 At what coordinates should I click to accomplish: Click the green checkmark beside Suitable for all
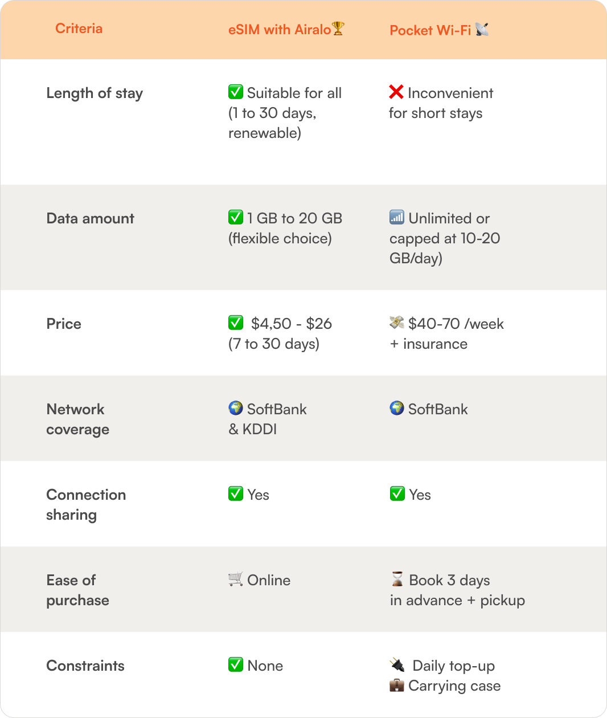tap(236, 92)
